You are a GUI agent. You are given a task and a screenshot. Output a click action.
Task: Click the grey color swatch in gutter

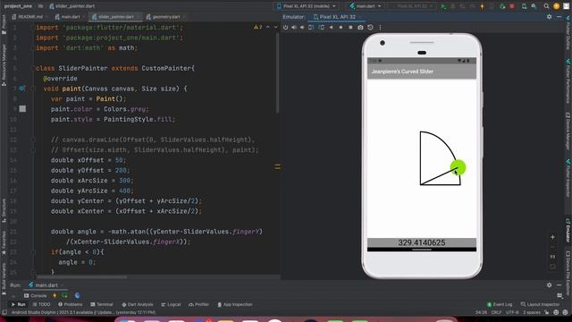click(22, 109)
